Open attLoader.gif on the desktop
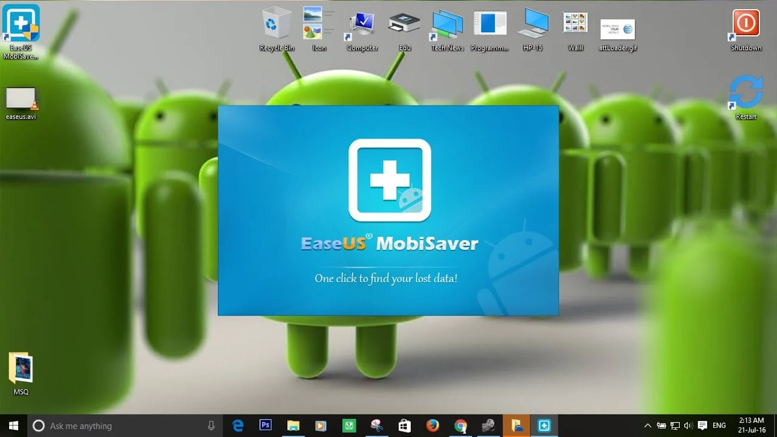777x437 pixels. pyautogui.click(x=617, y=27)
